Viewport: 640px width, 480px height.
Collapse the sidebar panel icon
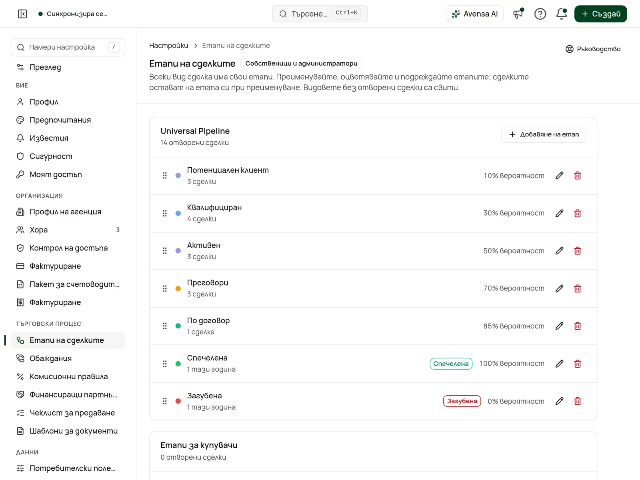[x=22, y=14]
